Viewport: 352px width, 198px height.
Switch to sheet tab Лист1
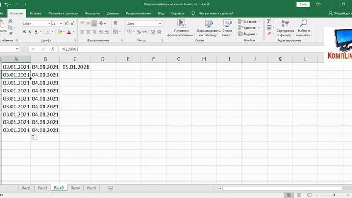click(x=26, y=188)
